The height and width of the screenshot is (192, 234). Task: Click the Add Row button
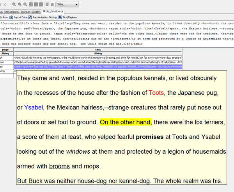point(4,17)
